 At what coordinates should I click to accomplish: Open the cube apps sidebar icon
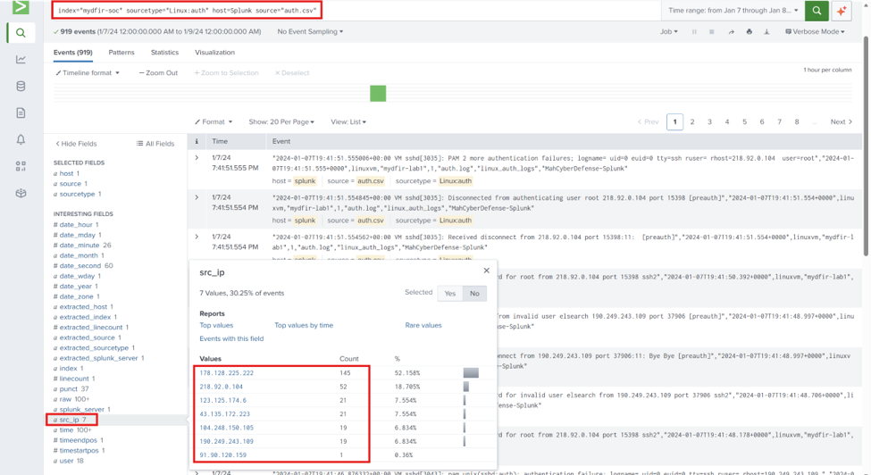[x=21, y=193]
